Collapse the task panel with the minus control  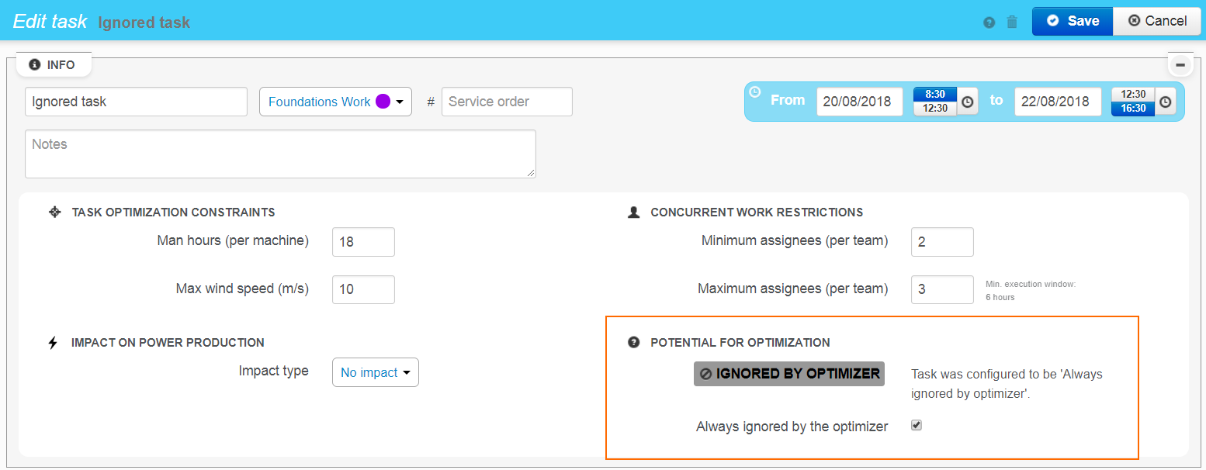1180,64
